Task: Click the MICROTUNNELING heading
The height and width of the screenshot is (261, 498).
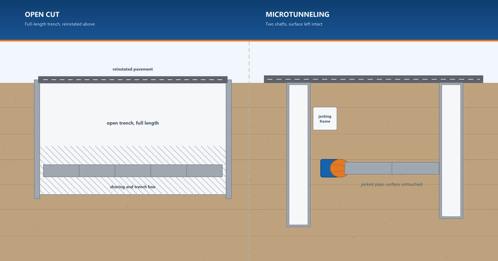Action: point(298,15)
